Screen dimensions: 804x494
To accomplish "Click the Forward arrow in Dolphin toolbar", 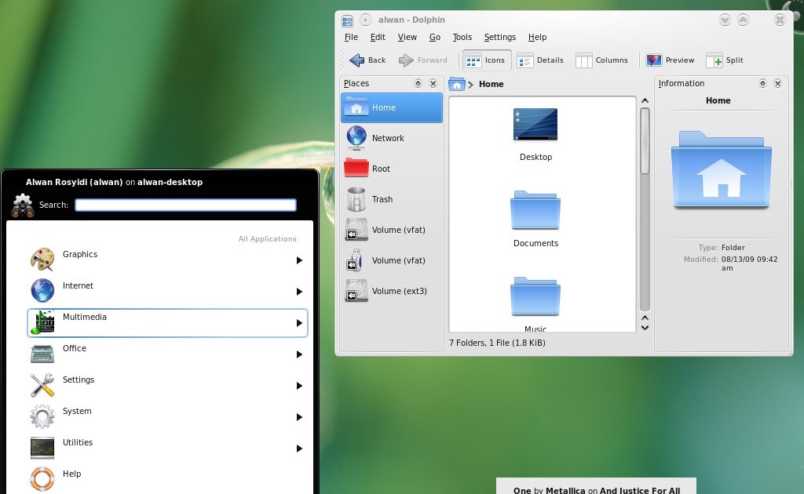I will tap(423, 60).
